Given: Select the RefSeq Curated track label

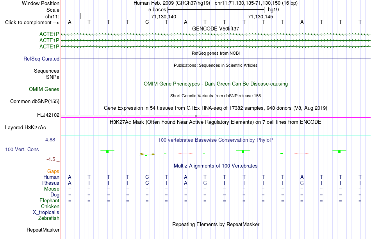Looking at the screenshot, I should (x=41, y=59).
